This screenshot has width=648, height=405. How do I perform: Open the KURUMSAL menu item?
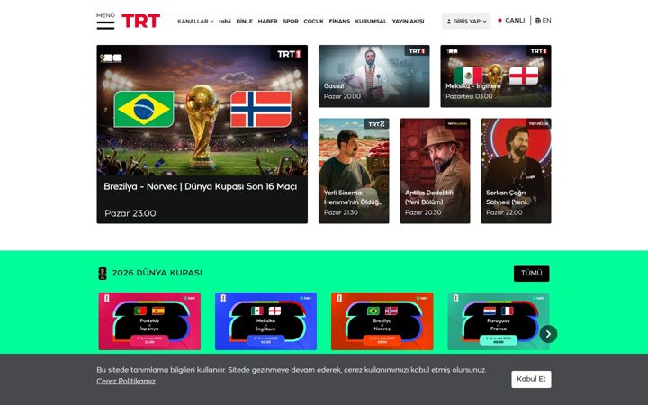pos(371,21)
